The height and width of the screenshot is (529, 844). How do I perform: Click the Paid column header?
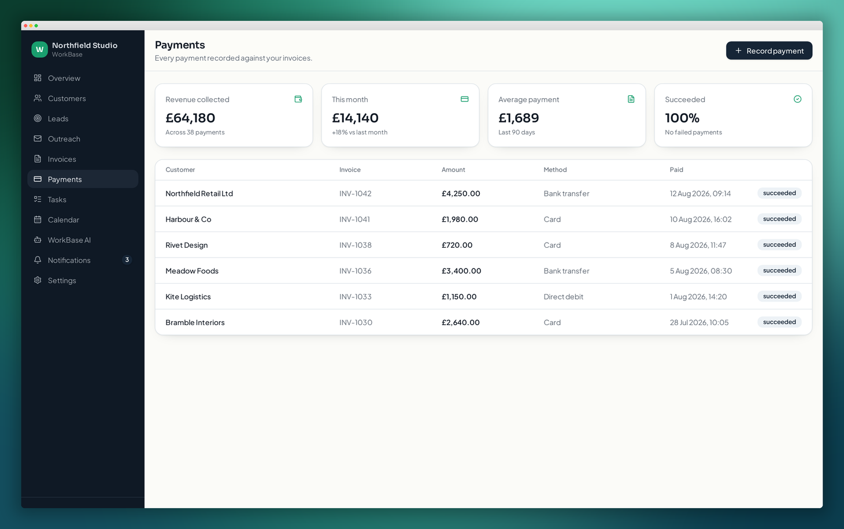tap(676, 170)
